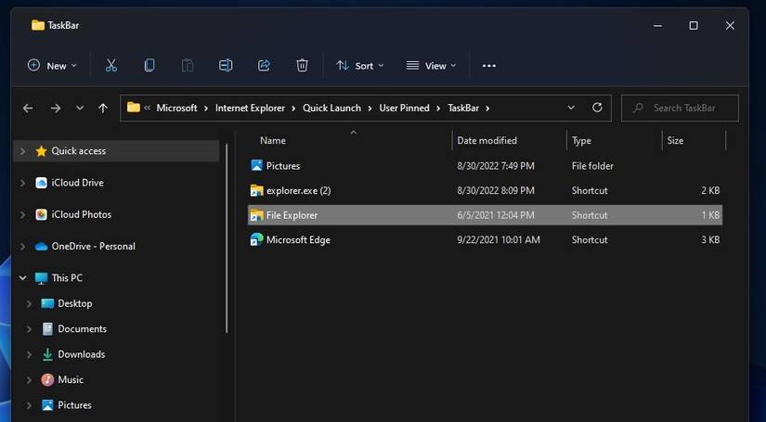This screenshot has height=422, width=766.
Task: Open the View layout dropdown
Action: [x=431, y=66]
